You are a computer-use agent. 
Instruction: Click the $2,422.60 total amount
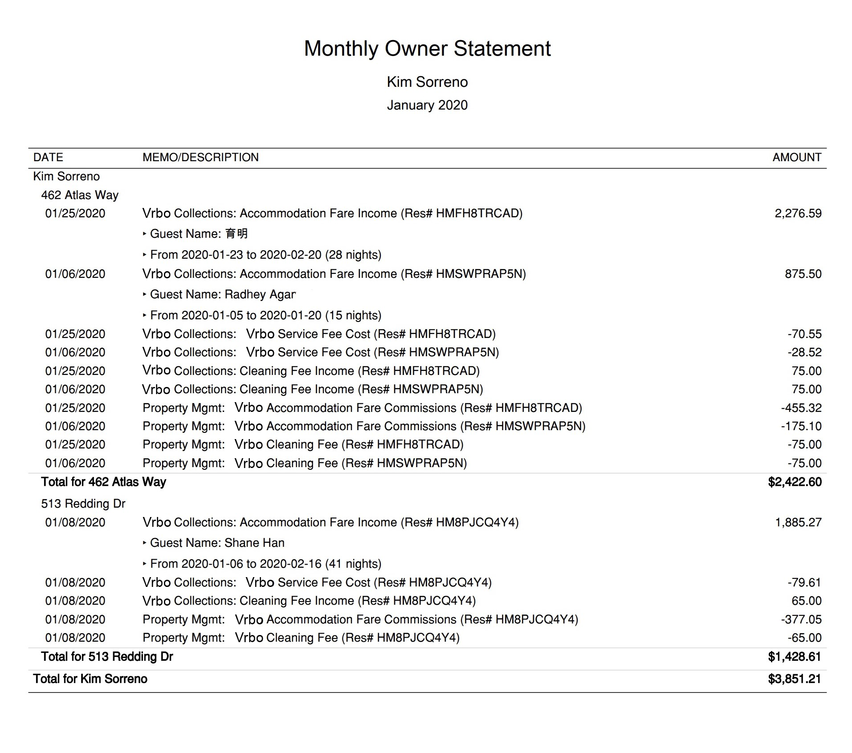click(795, 482)
